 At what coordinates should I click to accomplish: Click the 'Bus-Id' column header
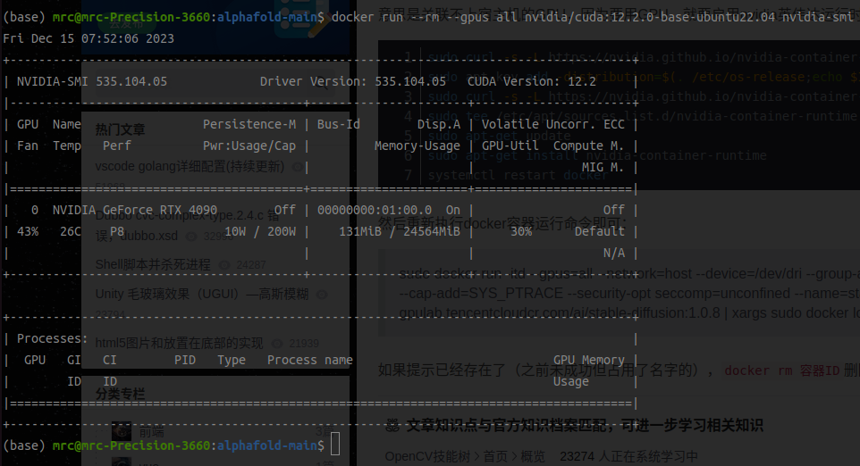339,124
